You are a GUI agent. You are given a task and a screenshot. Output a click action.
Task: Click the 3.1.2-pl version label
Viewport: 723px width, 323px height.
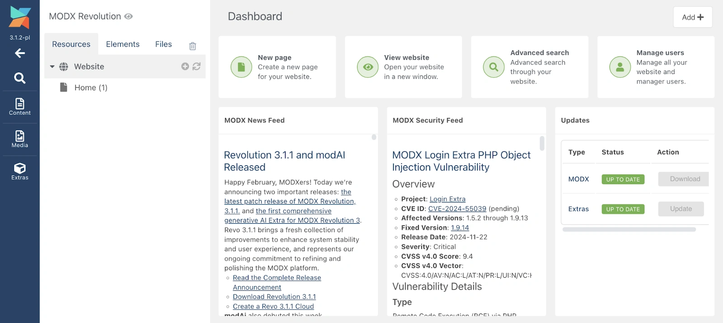(20, 37)
